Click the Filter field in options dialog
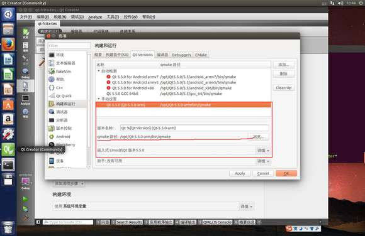The image size is (365, 236). click(x=69, y=46)
